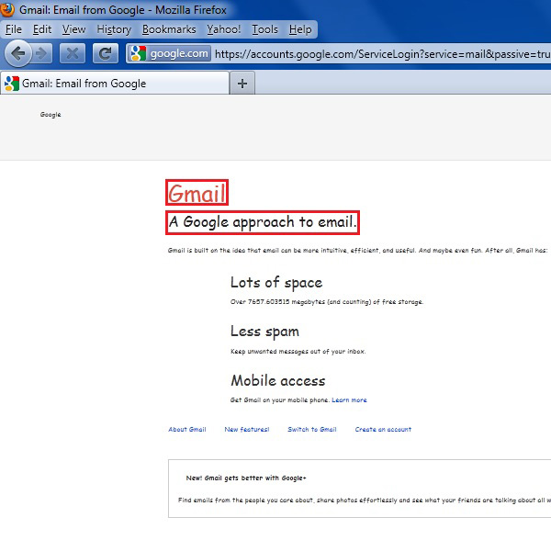Viewport: 551px width, 551px height.
Task: Click 'Get Gmail on your mobile phone' text
Action: tap(280, 399)
